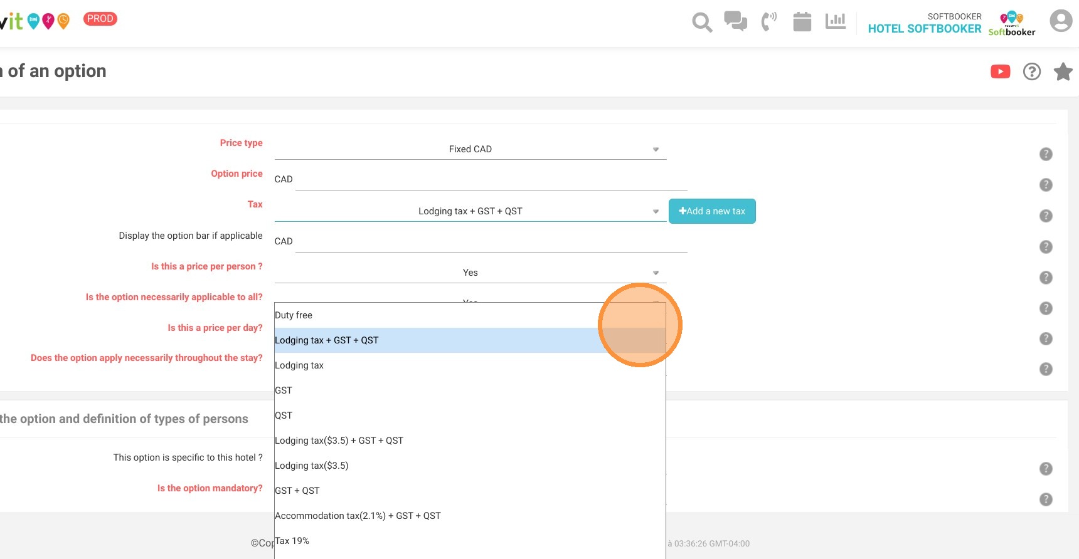Image resolution: width=1079 pixels, height=559 pixels.
Task: Click the HOTEL SOFTBOOKER hotel name link
Action: click(x=925, y=29)
